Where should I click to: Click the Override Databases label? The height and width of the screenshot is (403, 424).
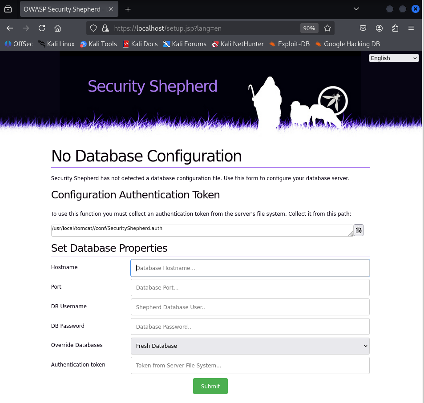coord(77,345)
